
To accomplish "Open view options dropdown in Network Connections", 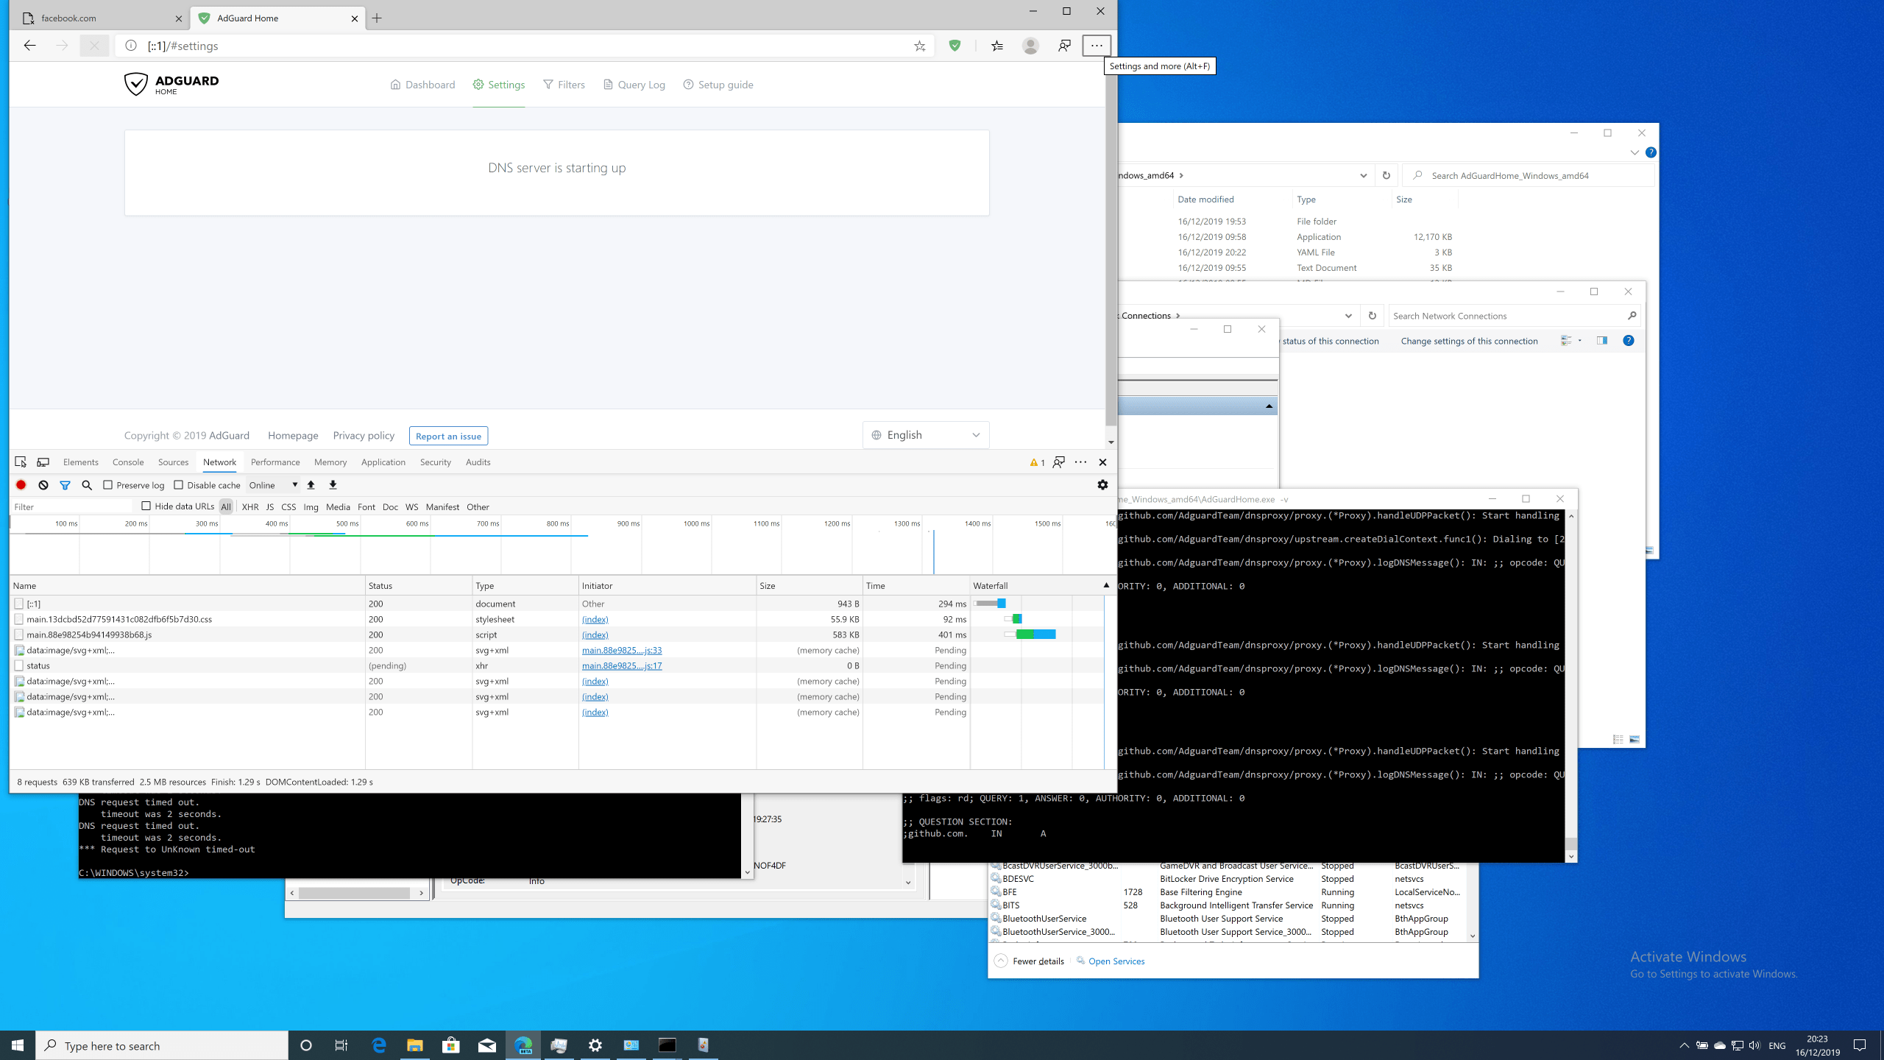I will coord(1580,341).
